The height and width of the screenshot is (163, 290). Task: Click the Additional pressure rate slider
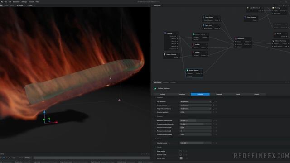[x=195, y=120]
